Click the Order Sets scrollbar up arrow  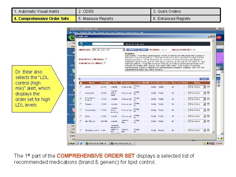pyautogui.click(x=213, y=40)
